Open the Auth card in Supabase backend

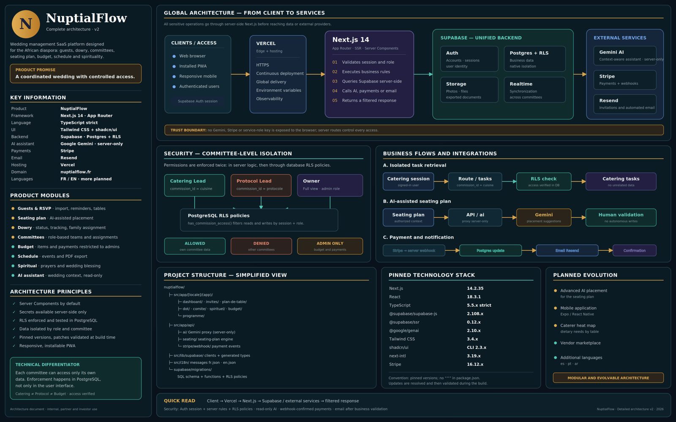tap(469, 59)
